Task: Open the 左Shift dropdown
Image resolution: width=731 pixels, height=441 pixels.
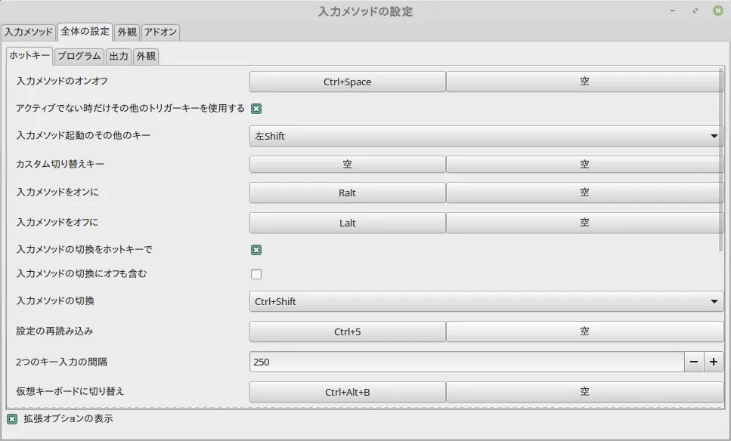Action: click(x=486, y=136)
